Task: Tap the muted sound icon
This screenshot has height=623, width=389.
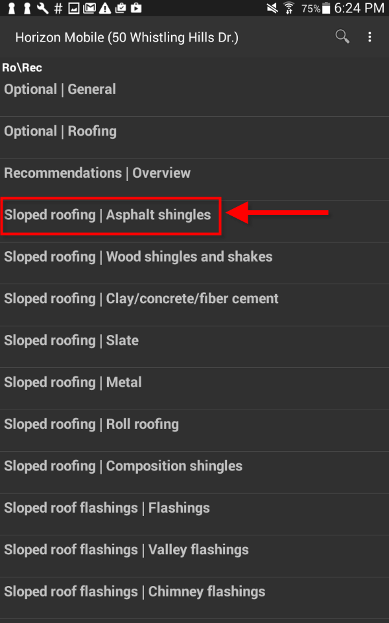Action: click(x=272, y=8)
